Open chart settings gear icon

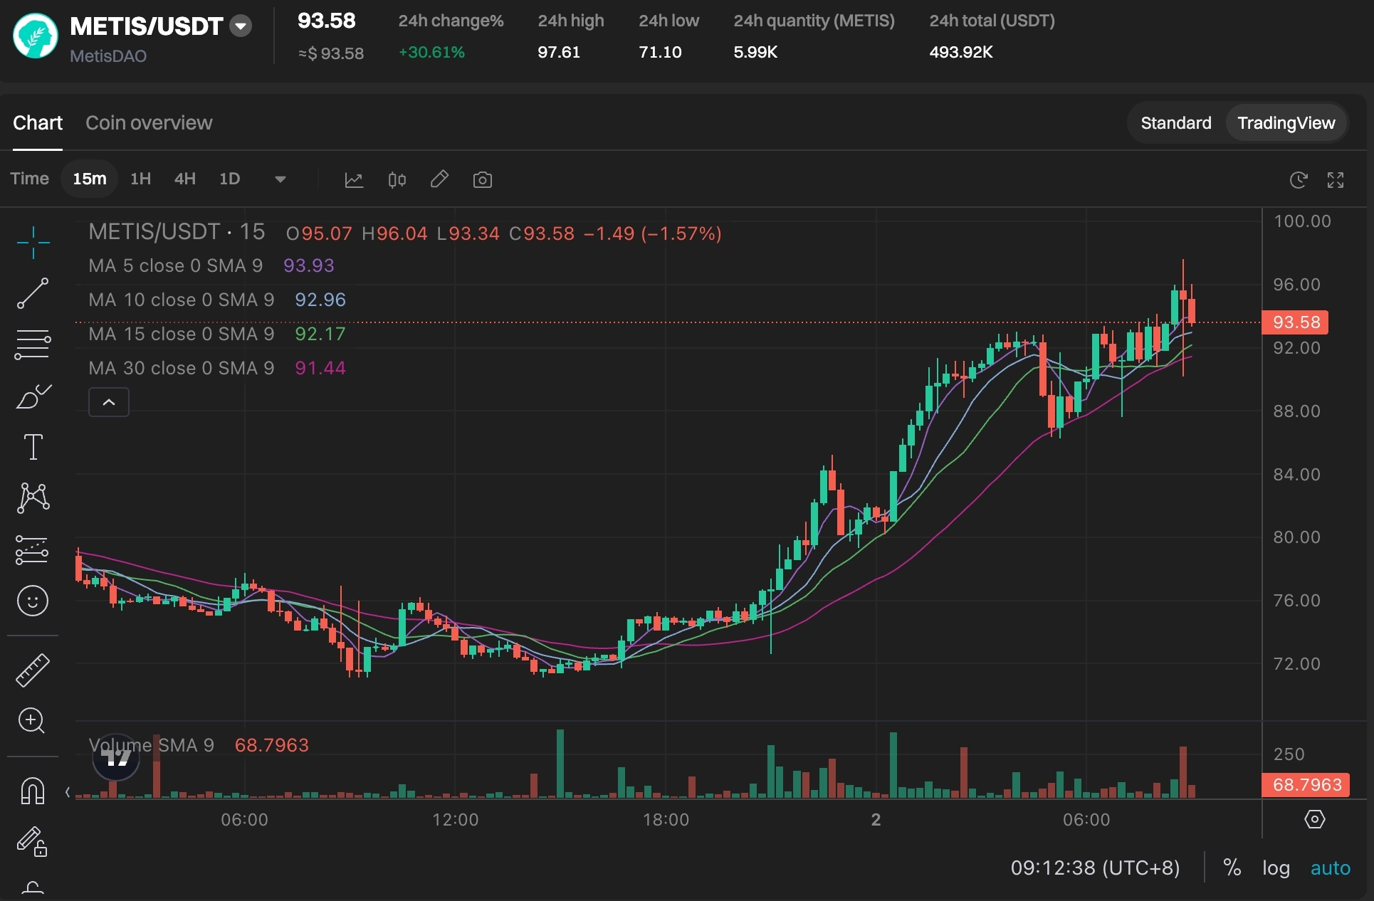pos(1315,819)
